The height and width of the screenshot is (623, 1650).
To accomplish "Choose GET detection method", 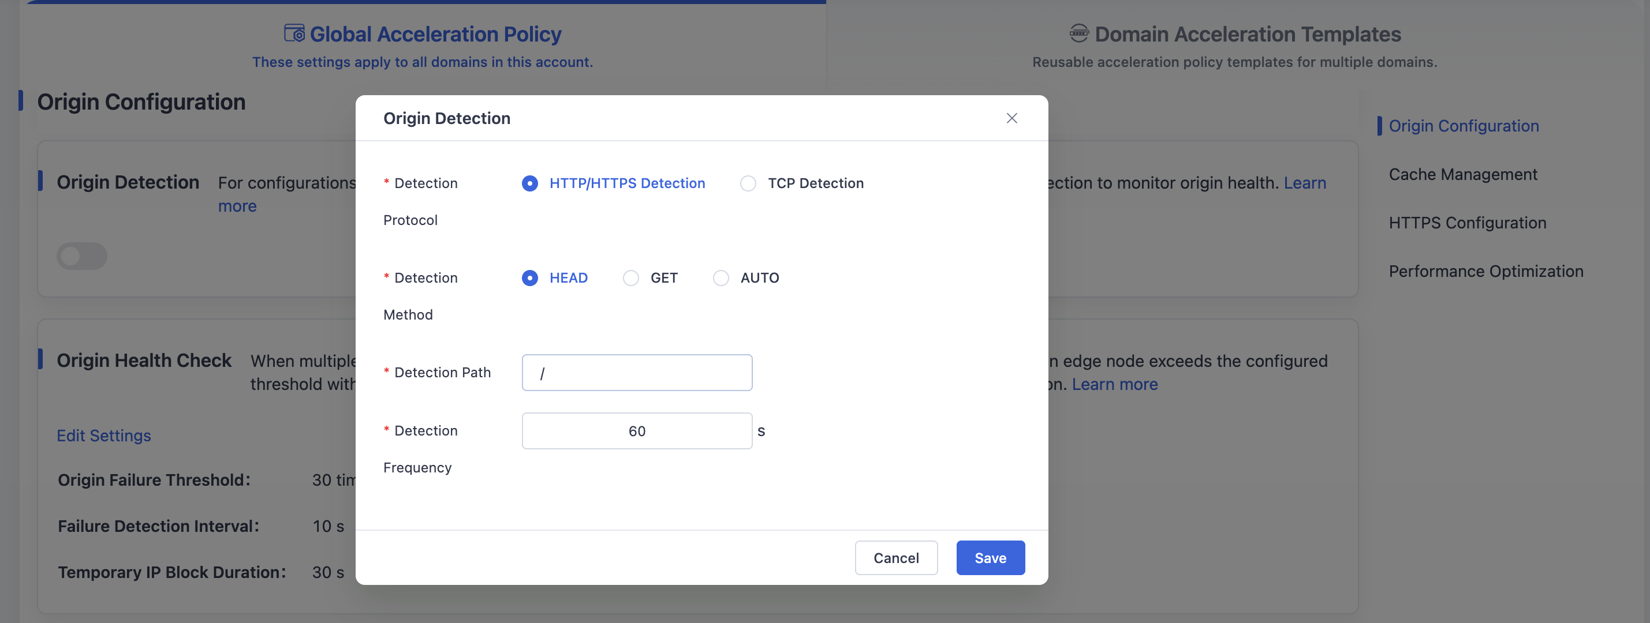I will [650, 278].
